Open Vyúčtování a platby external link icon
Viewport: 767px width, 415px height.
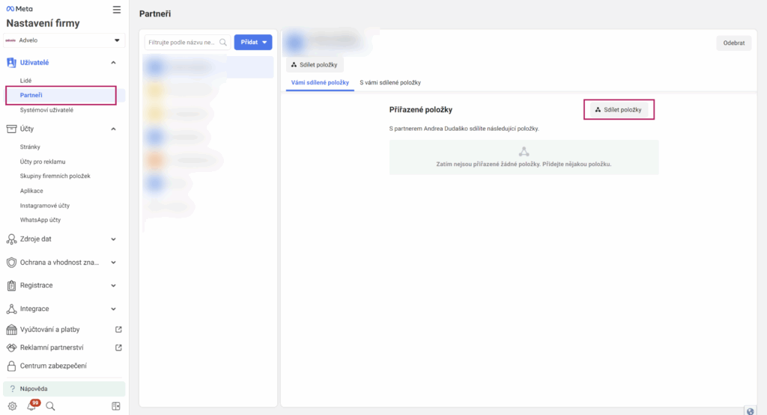[x=118, y=329]
